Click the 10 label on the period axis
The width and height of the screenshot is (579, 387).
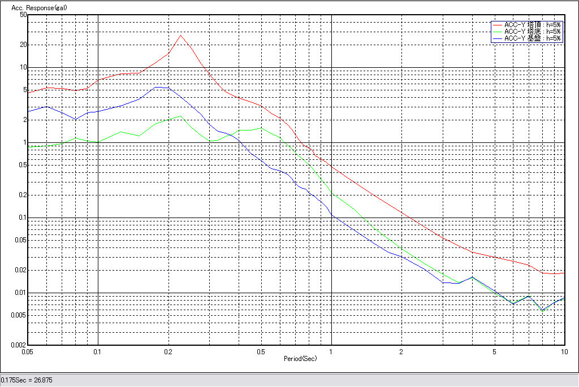point(564,351)
